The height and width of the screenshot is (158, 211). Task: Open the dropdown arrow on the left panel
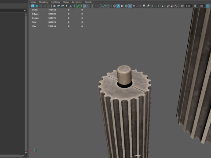click(25, 11)
